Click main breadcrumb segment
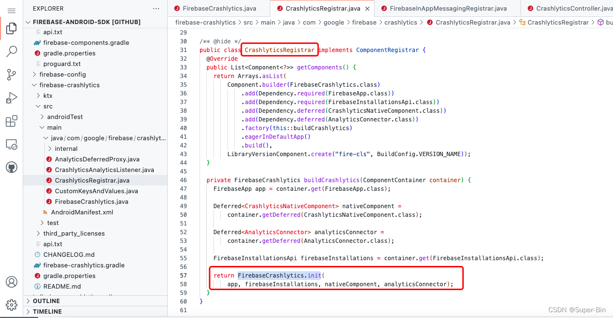Image resolution: width=613 pixels, height=318 pixels. coord(268,22)
